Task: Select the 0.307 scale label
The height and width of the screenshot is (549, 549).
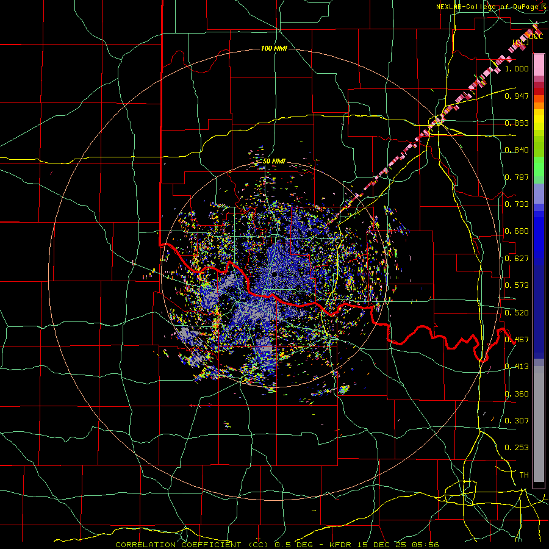Action: 517,421
